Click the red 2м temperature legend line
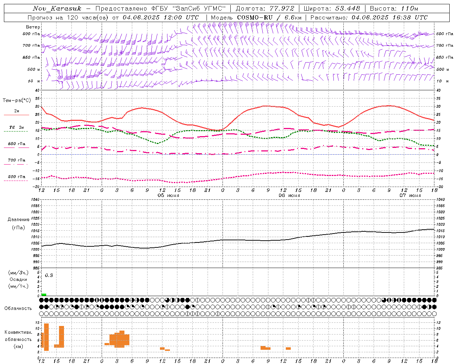Viewport: 455px width, 364px height. tap(16, 115)
